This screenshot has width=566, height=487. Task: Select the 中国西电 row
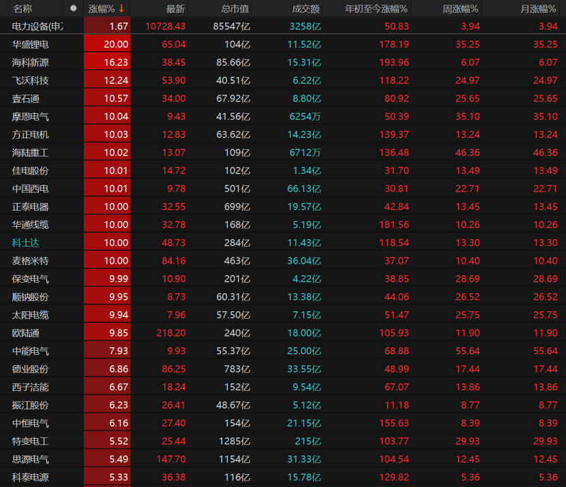pyautogui.click(x=31, y=189)
